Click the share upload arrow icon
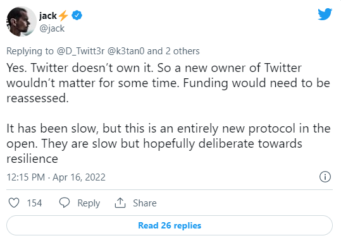 coord(120,203)
